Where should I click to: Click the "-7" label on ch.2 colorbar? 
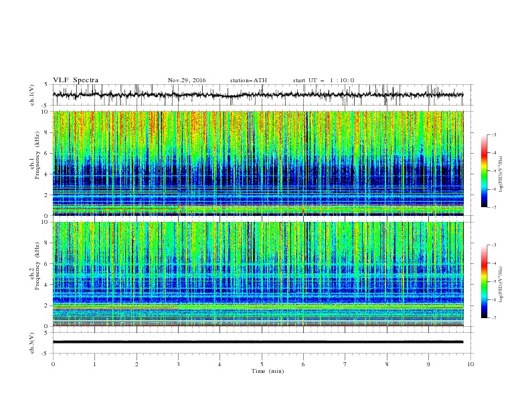493,318
